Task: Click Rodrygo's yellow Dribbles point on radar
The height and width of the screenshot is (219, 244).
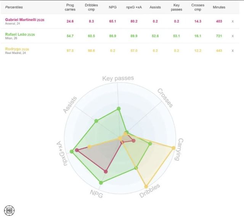Action: click(x=146, y=186)
